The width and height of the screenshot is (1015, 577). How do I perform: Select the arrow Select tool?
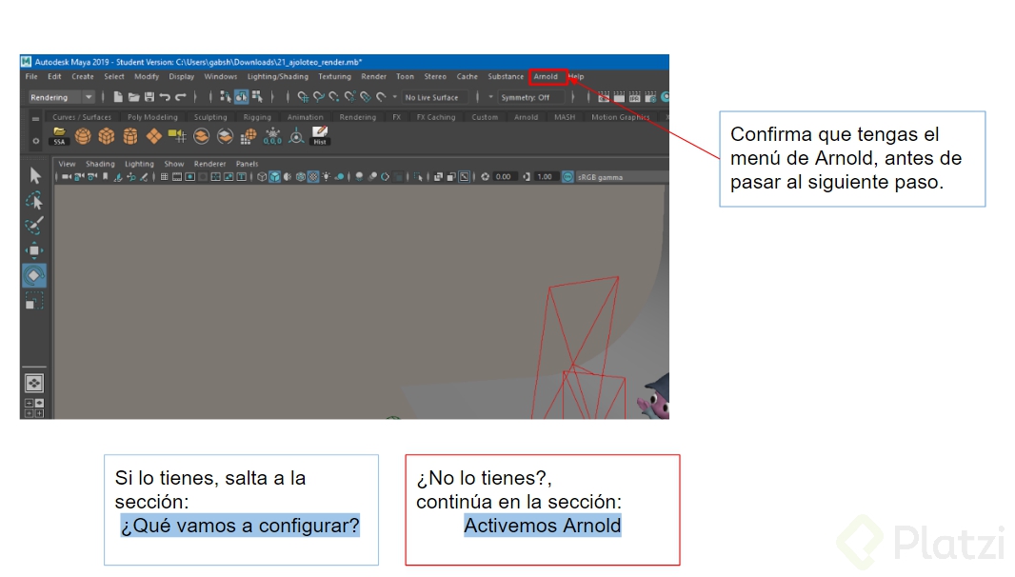pyautogui.click(x=35, y=175)
